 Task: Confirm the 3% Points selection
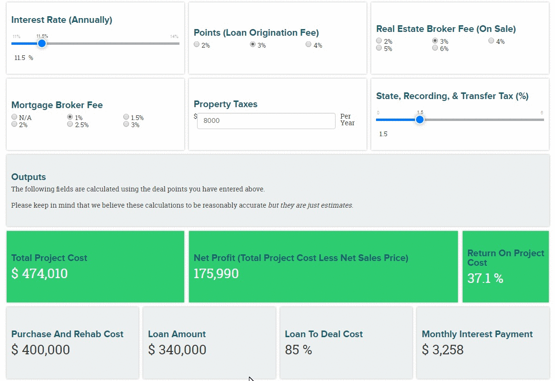click(252, 44)
